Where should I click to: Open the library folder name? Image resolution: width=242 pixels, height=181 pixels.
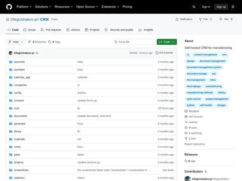pyautogui.click(x=18, y=132)
